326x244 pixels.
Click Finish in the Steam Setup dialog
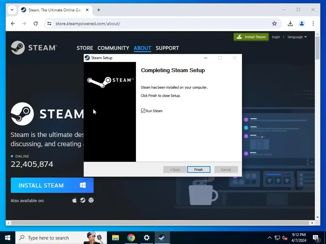[199, 170]
